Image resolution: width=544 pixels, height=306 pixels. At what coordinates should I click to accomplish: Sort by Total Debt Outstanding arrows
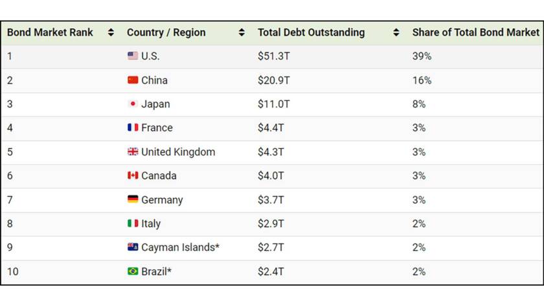tap(396, 32)
